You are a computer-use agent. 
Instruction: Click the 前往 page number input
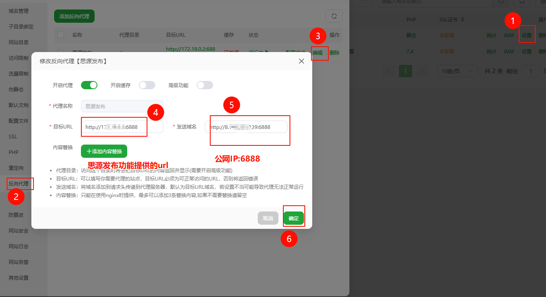coord(531,71)
